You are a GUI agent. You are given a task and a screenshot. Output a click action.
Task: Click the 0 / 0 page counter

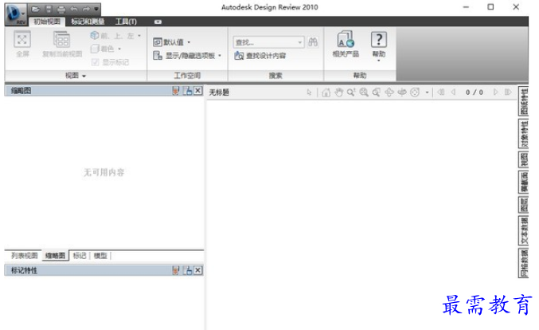click(x=475, y=92)
